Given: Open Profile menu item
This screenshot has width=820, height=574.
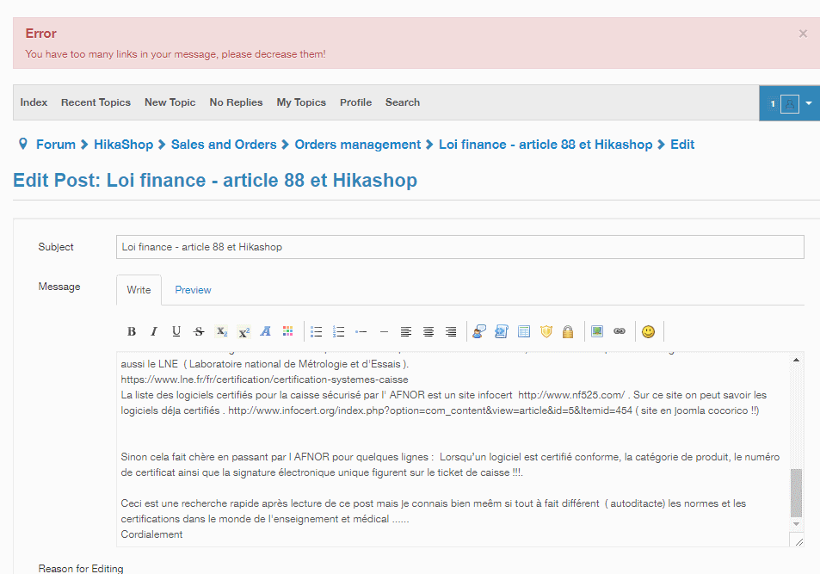Looking at the screenshot, I should point(355,102).
